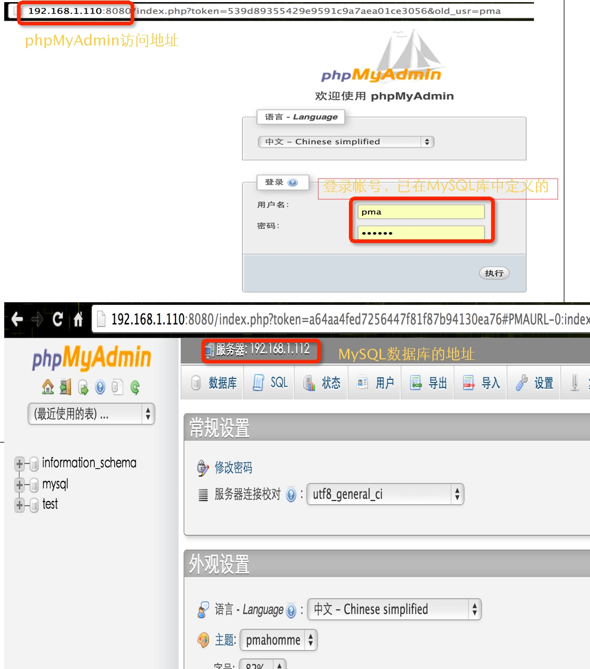Switch to the 状态 tab
590x669 pixels.
coord(322,383)
